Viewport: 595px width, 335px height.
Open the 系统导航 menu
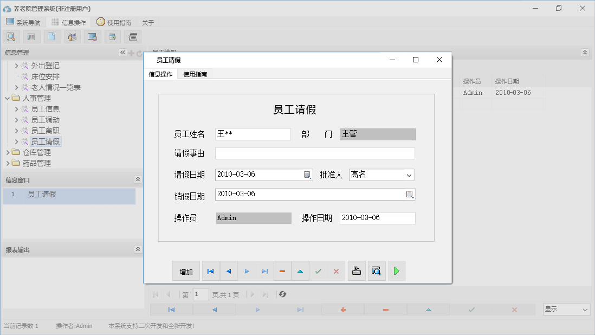click(23, 22)
